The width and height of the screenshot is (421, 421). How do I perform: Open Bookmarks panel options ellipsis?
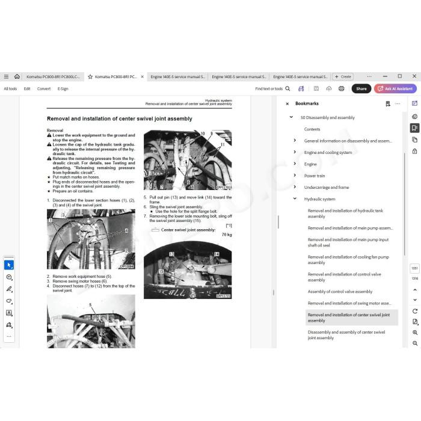pos(398,103)
